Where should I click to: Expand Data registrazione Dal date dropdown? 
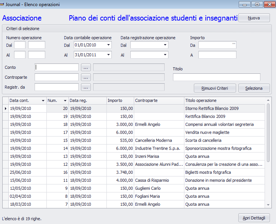click(x=165, y=45)
